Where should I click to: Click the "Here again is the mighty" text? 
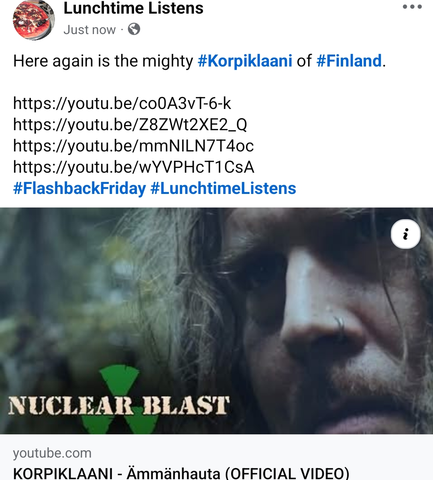[103, 61]
